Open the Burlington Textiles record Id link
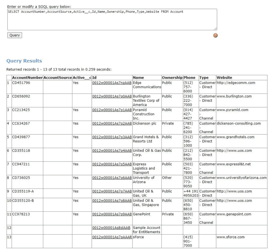 tap(112, 96)
